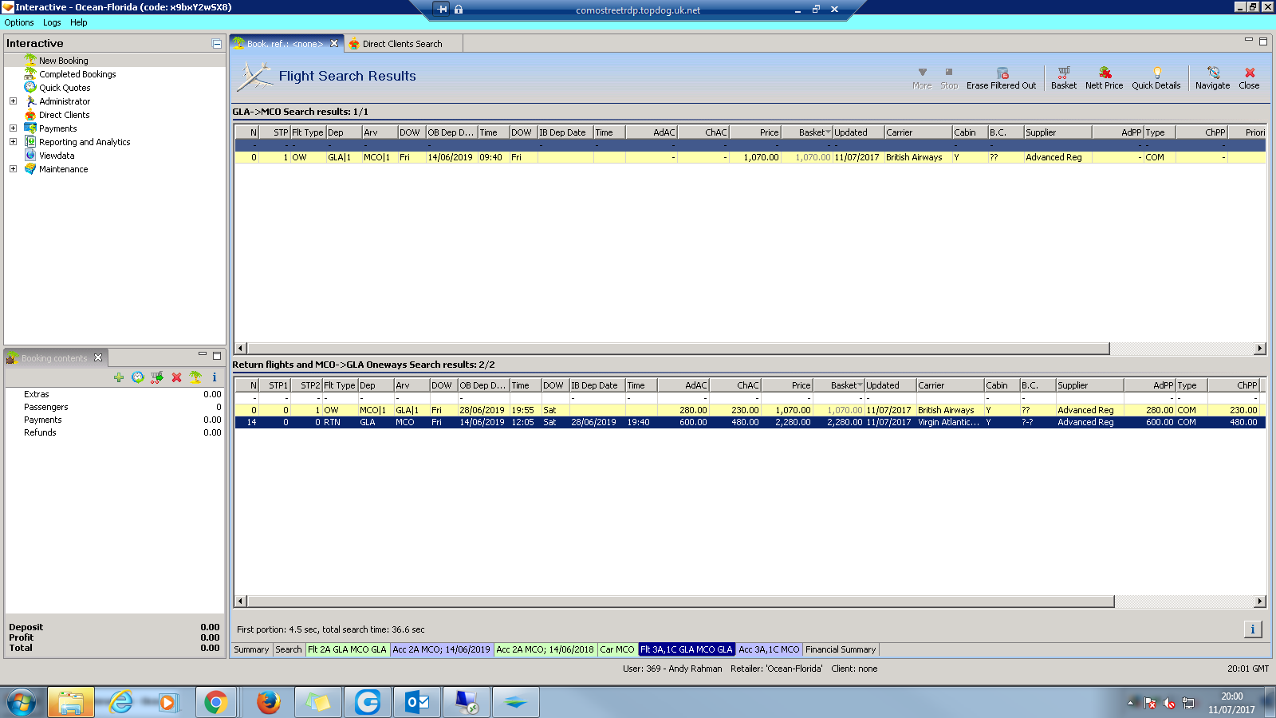Open Google Chrome from the taskbar
Viewport: 1276px width, 718px height.
215,702
